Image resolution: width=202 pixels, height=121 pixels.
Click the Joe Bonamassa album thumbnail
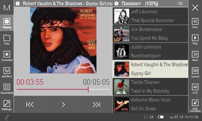122,34
